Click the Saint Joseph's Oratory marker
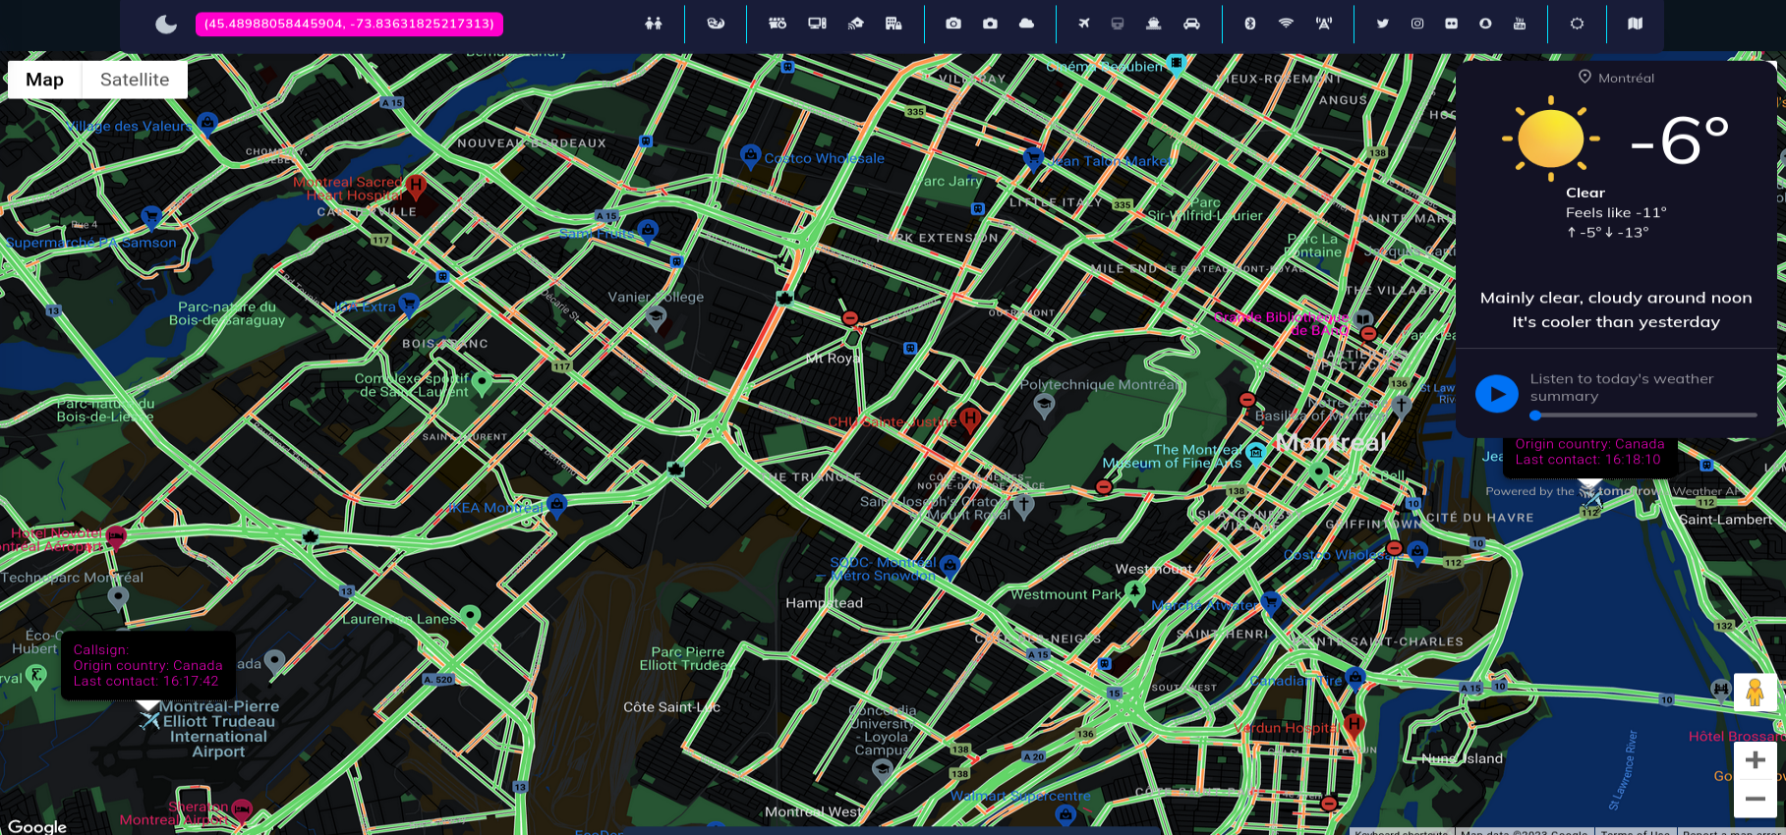The width and height of the screenshot is (1786, 835). click(x=1023, y=506)
